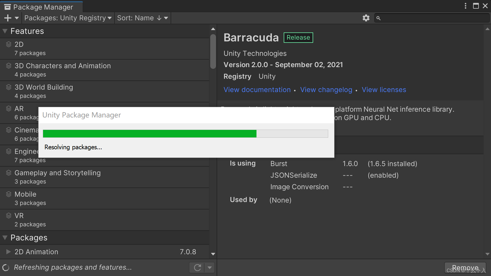Click the 7.0.8 version number
The height and width of the screenshot is (276, 491).
188,252
